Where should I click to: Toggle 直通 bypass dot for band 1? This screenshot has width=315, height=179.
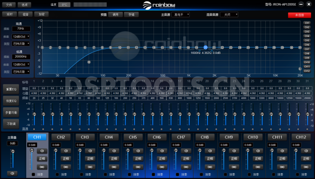click(34, 129)
